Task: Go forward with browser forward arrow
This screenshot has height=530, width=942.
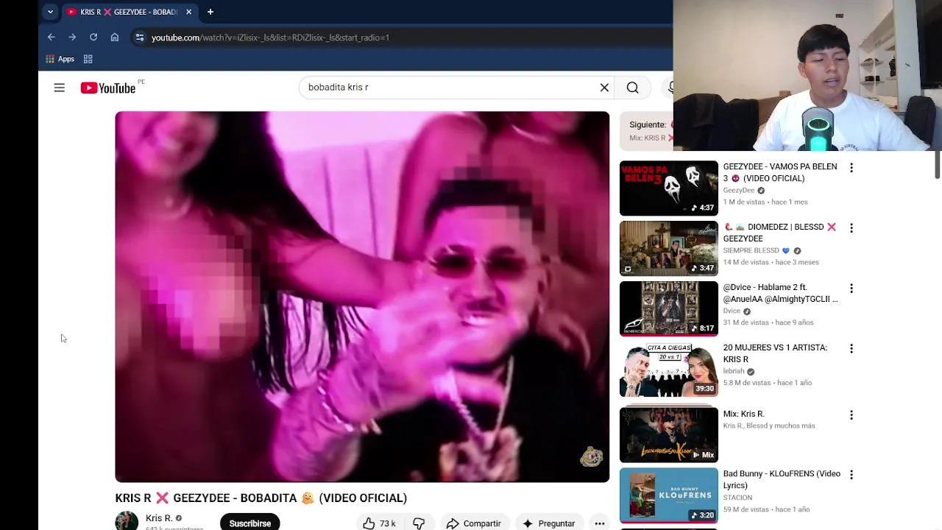Action: [72, 38]
